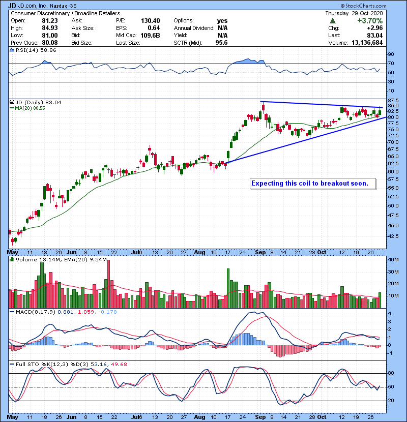
Task: Click the EPS value 0.64
Action: coord(154,28)
